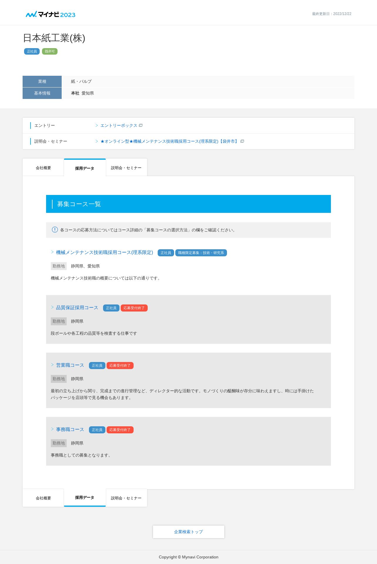Switch to top 説明会・セミナー tab
Image resolution: width=377 pixels, height=564 pixels.
tap(126, 168)
